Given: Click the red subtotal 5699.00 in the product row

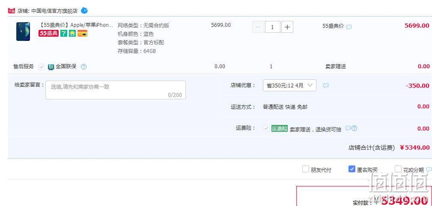Looking at the screenshot, I should (417, 26).
